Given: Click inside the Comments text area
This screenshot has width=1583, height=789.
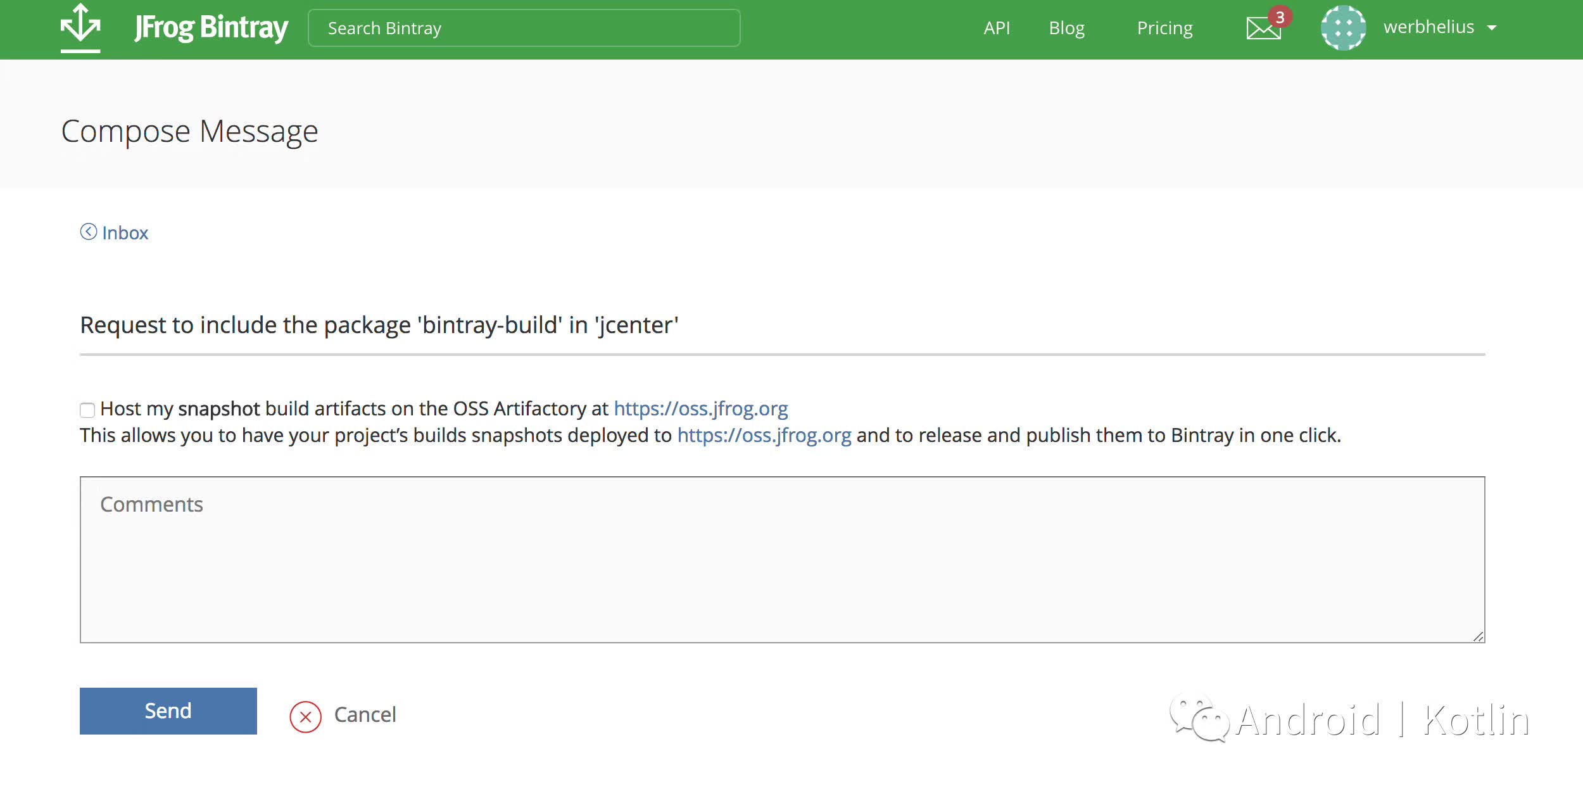Looking at the screenshot, I should pyautogui.click(x=782, y=560).
